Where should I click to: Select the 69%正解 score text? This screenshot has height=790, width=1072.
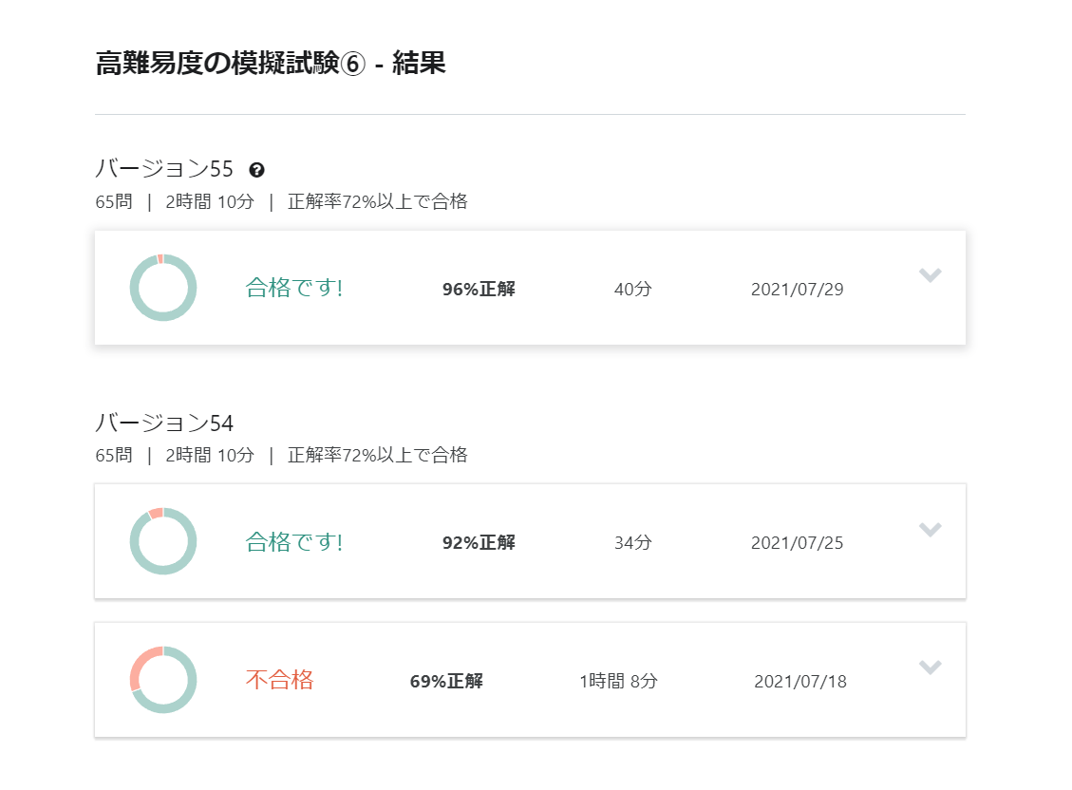point(446,681)
